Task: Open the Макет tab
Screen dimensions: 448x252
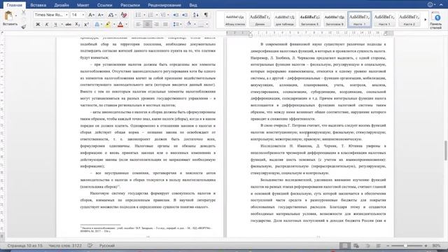Action: [83, 5]
